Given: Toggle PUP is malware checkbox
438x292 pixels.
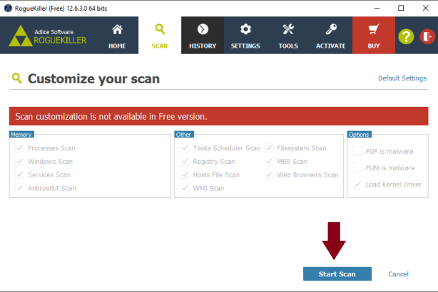Looking at the screenshot, I should (x=358, y=150).
